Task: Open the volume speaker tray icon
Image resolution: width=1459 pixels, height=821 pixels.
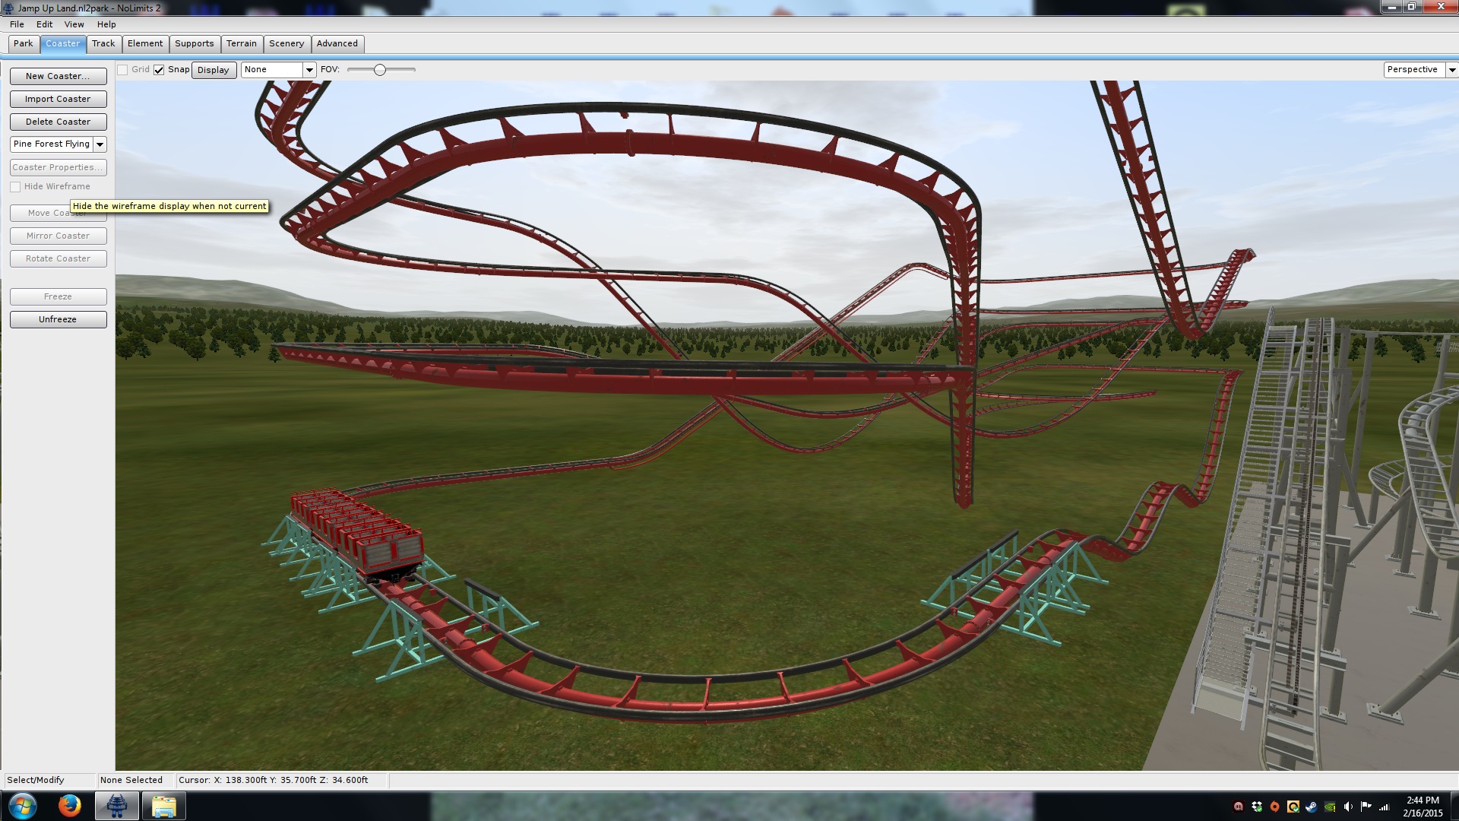Action: pyautogui.click(x=1348, y=807)
